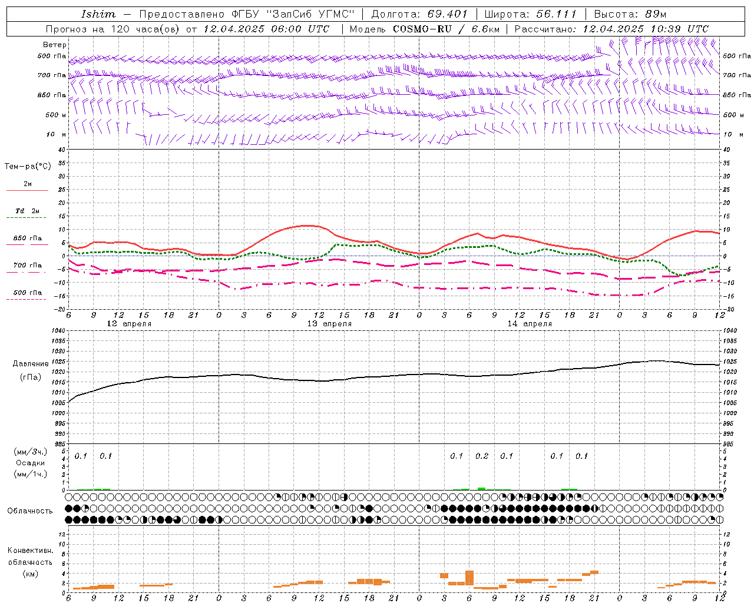Viewport: 754px width, 603px height.
Task: Click the 13 апреля date label
Action: click(329, 324)
